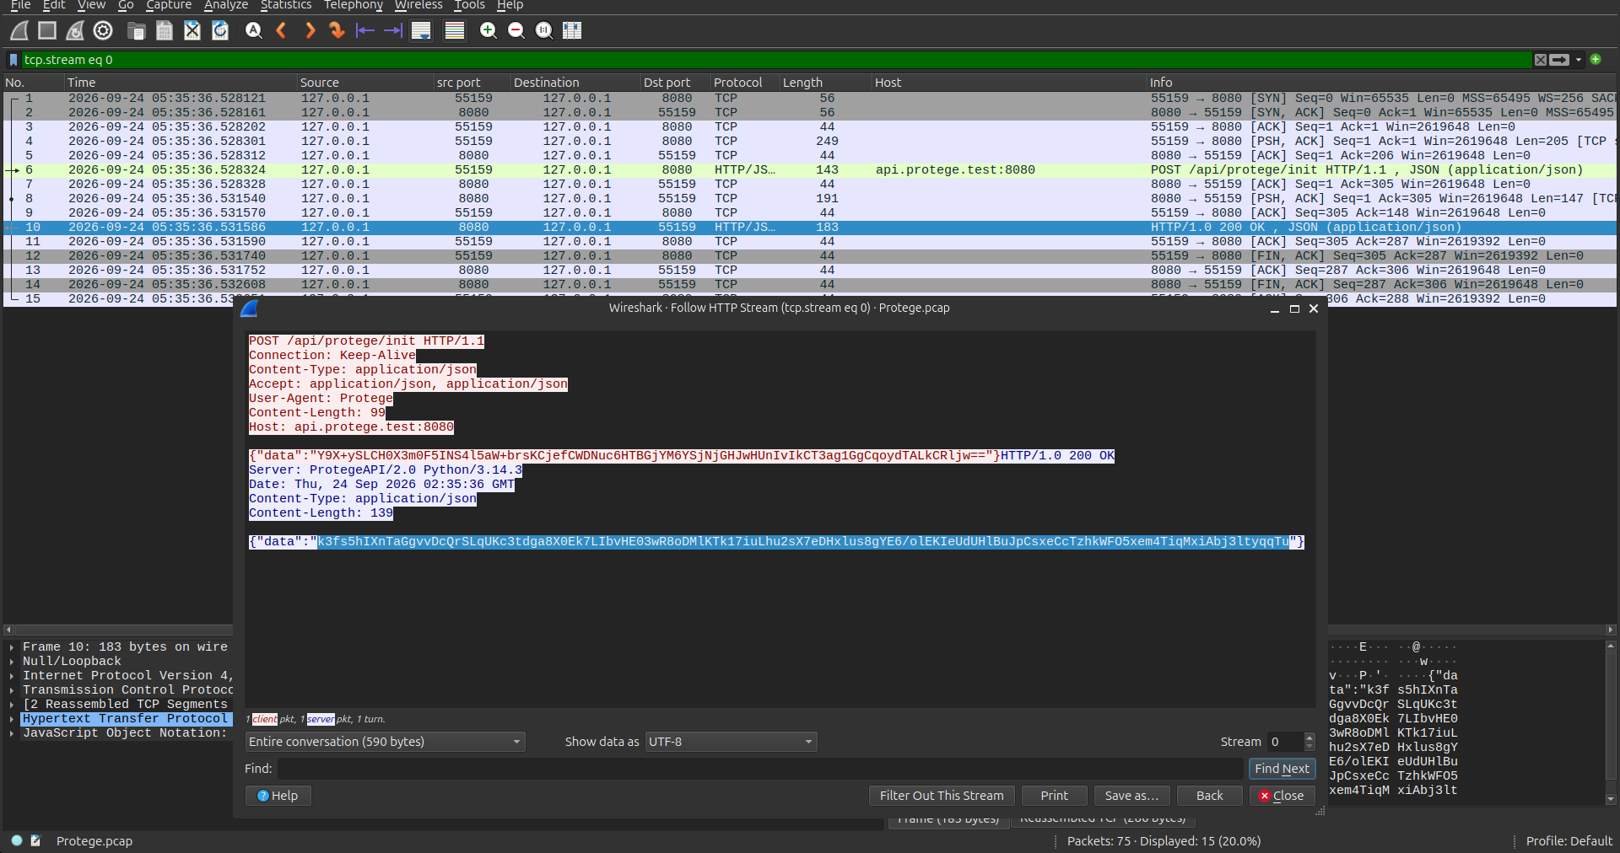The image size is (1620, 853).
Task: Expand Transmission Control Protocol item
Action: [x=12, y=690]
